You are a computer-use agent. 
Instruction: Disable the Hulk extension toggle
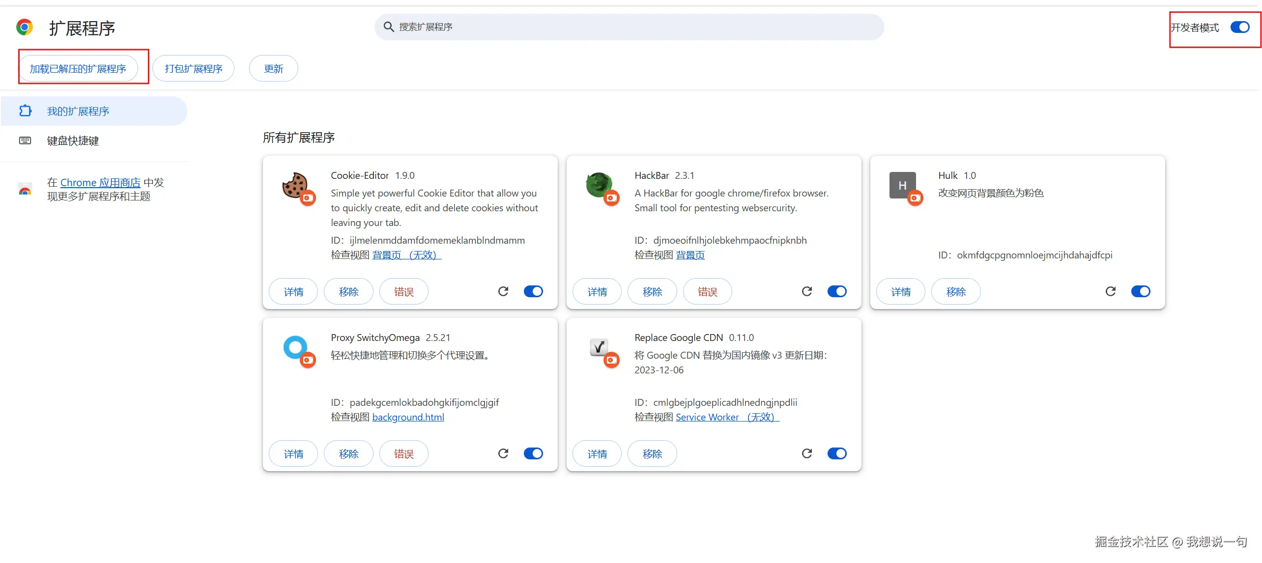[x=1141, y=291]
